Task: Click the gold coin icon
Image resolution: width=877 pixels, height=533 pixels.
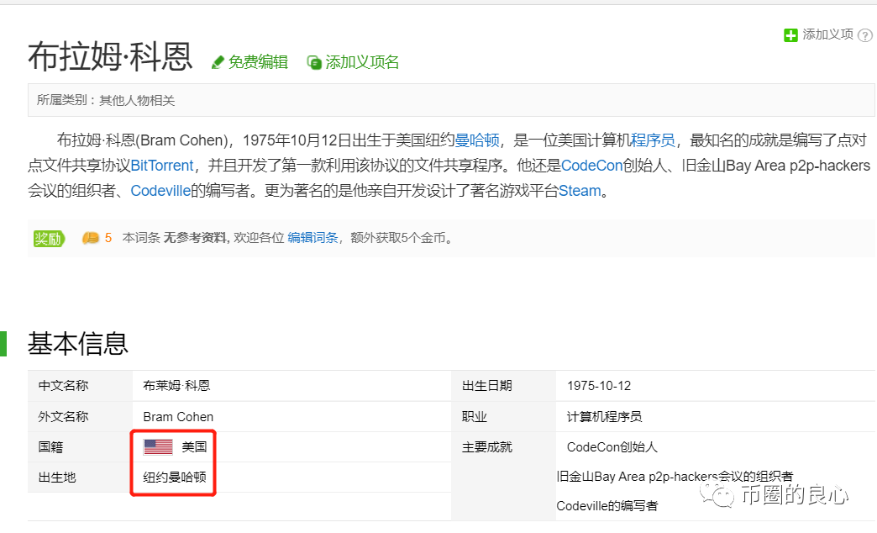Action: click(x=90, y=238)
